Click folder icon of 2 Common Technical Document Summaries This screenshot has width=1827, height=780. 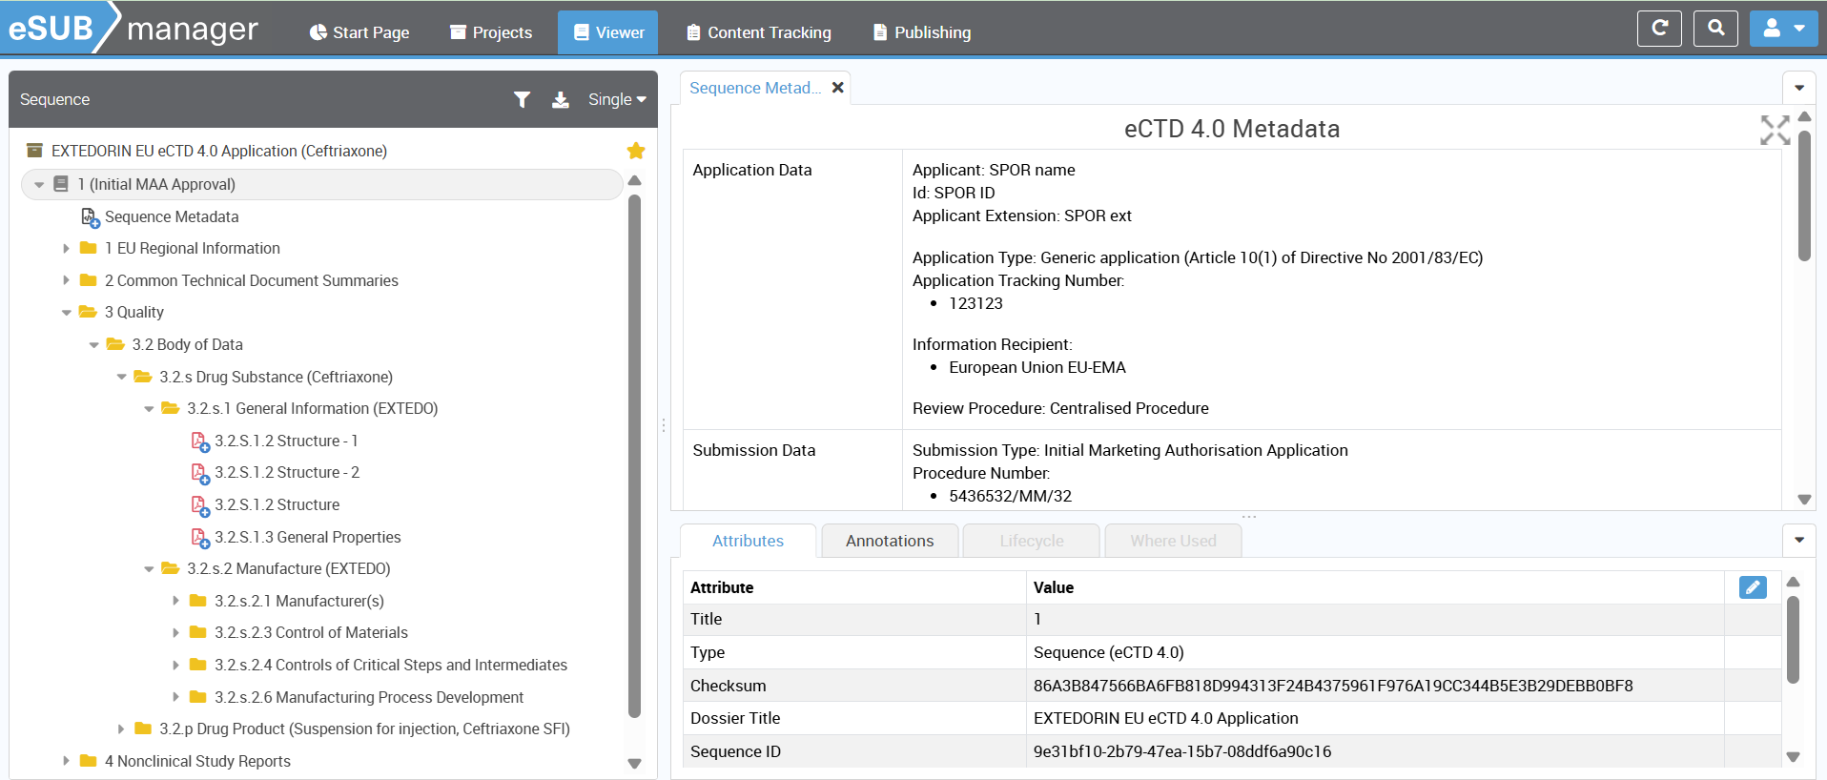point(89,280)
